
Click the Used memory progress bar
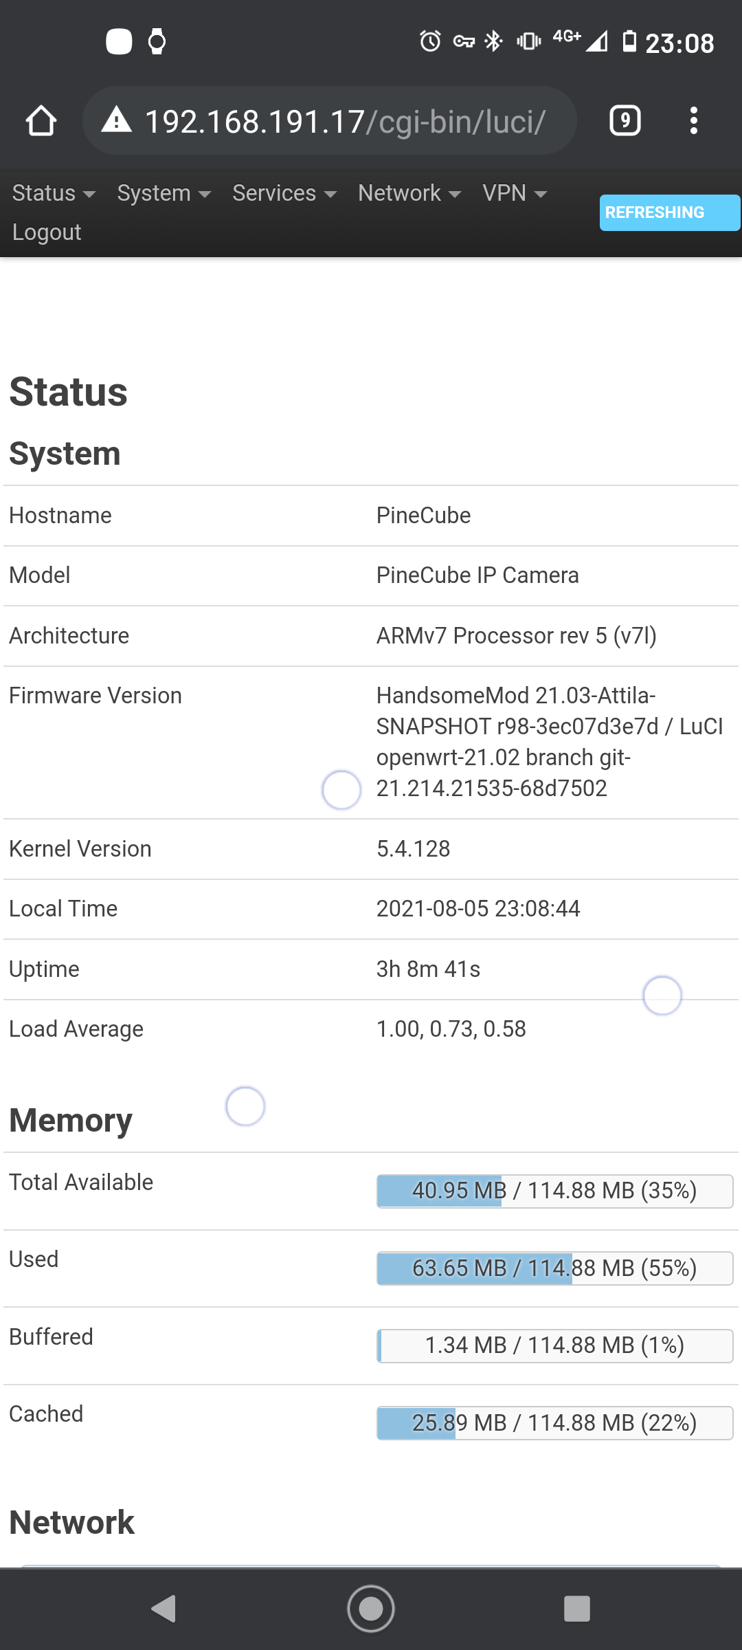click(x=554, y=1268)
